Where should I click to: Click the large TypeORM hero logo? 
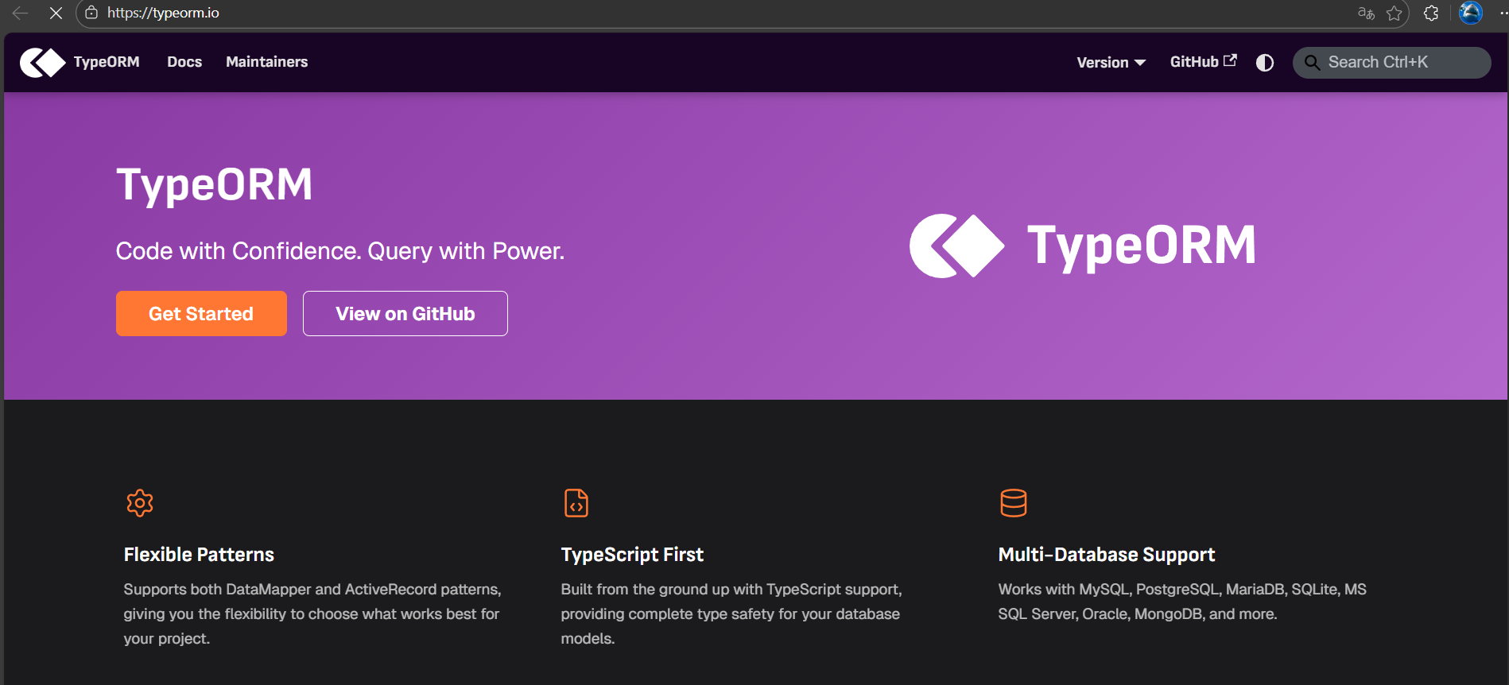[x=1082, y=246]
